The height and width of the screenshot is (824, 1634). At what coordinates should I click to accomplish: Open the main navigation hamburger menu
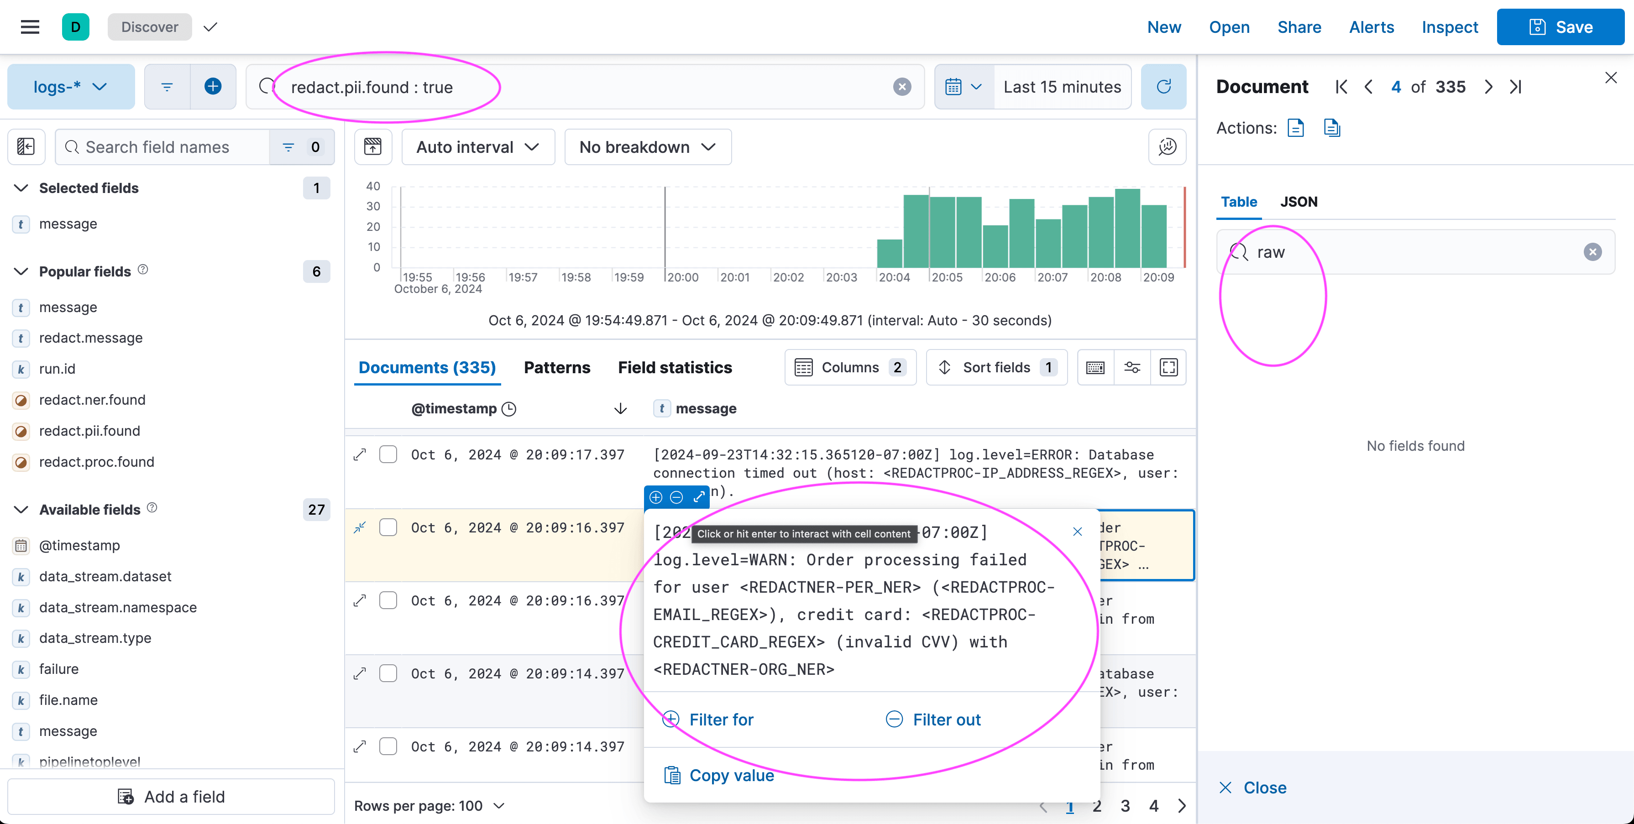click(x=30, y=26)
